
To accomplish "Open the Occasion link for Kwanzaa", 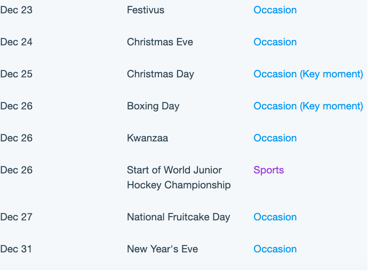I will click(x=275, y=138).
